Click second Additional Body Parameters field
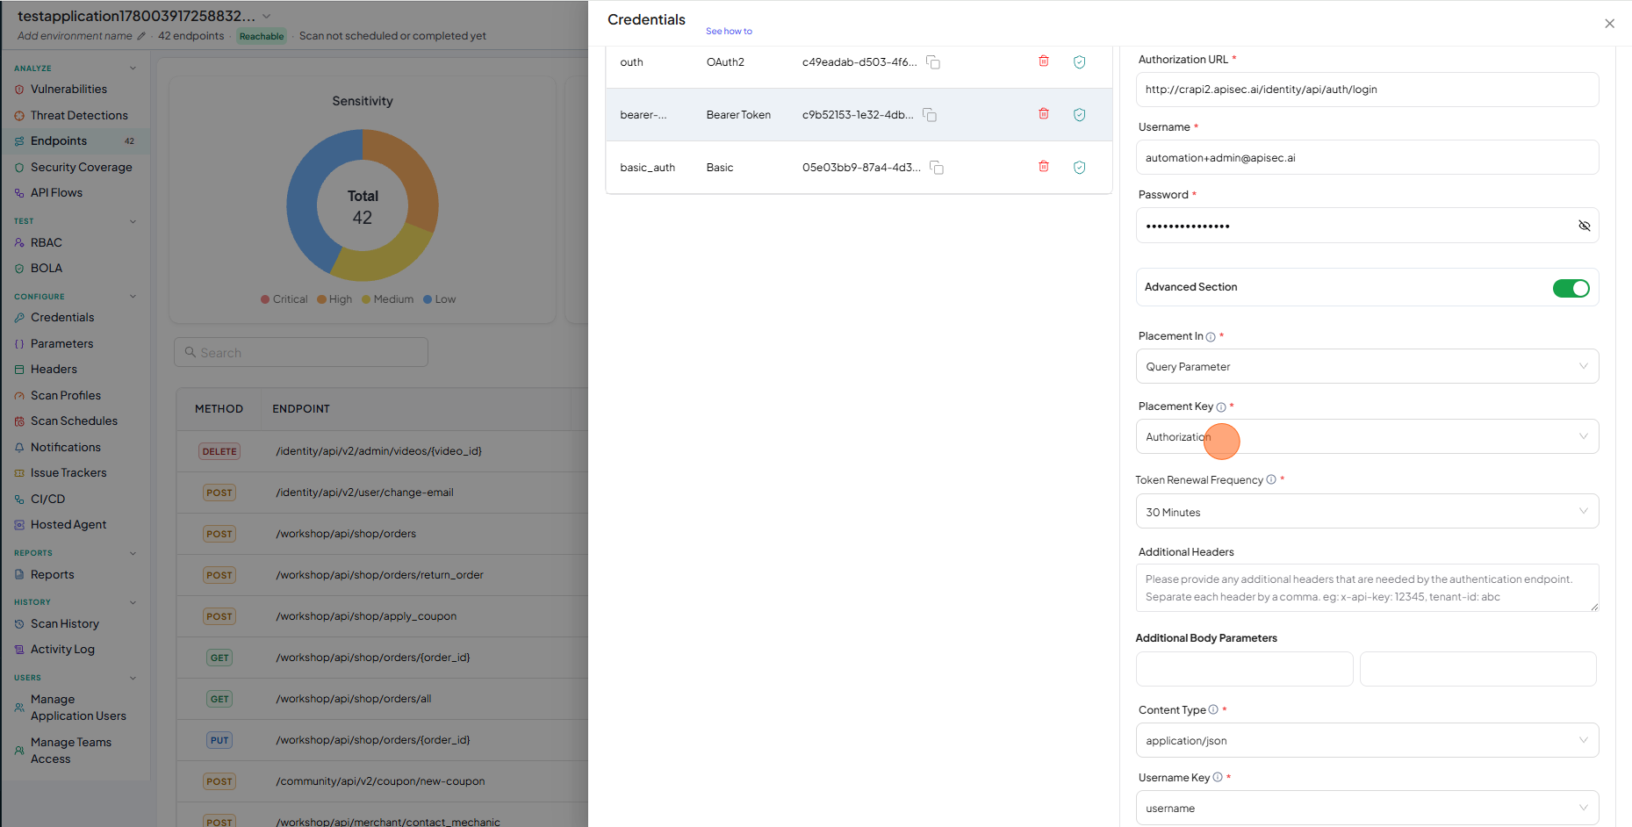Viewport: 1632px width, 827px height. [1477, 669]
